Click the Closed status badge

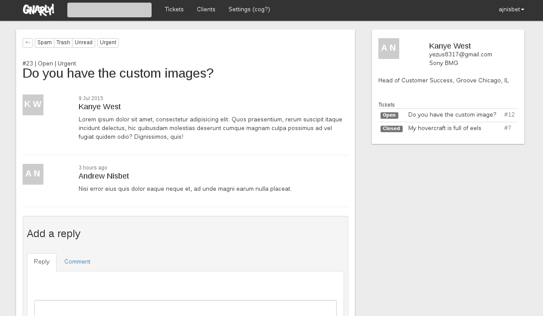[x=391, y=129]
